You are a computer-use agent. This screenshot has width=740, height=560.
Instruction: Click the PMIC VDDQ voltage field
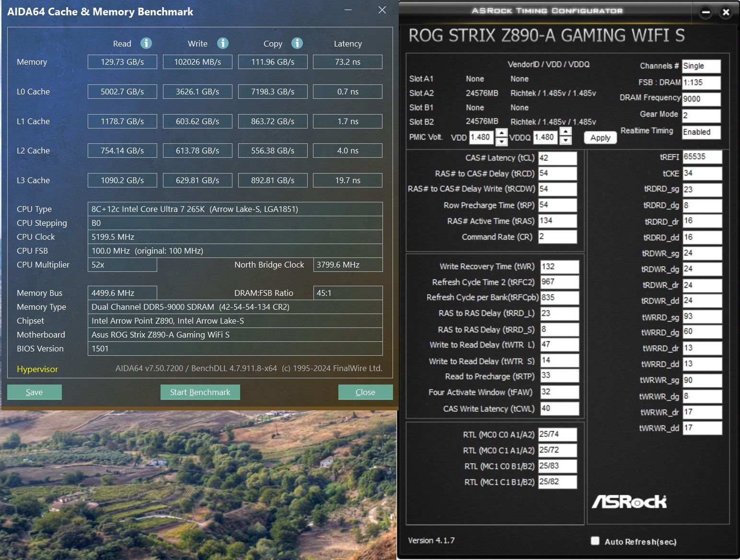pyautogui.click(x=546, y=137)
